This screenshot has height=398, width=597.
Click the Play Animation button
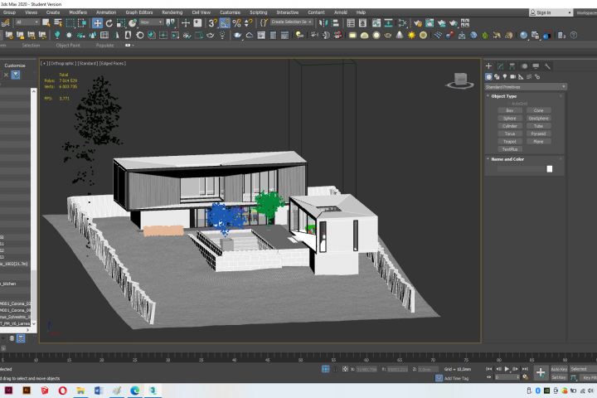tap(507, 369)
